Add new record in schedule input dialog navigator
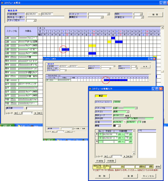Screen dimensions: 168x181 pos(132,156)
